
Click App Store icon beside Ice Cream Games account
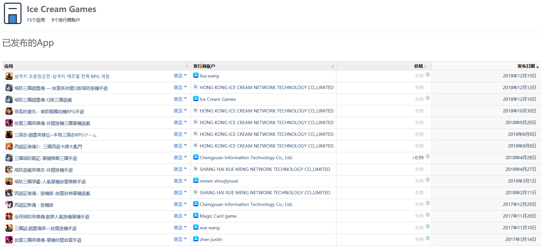[196, 99]
